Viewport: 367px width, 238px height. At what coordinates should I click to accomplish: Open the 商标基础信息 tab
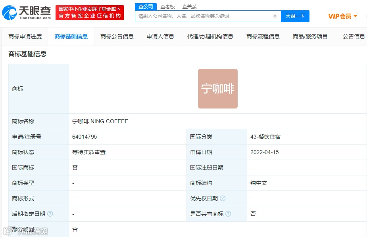(x=71, y=36)
